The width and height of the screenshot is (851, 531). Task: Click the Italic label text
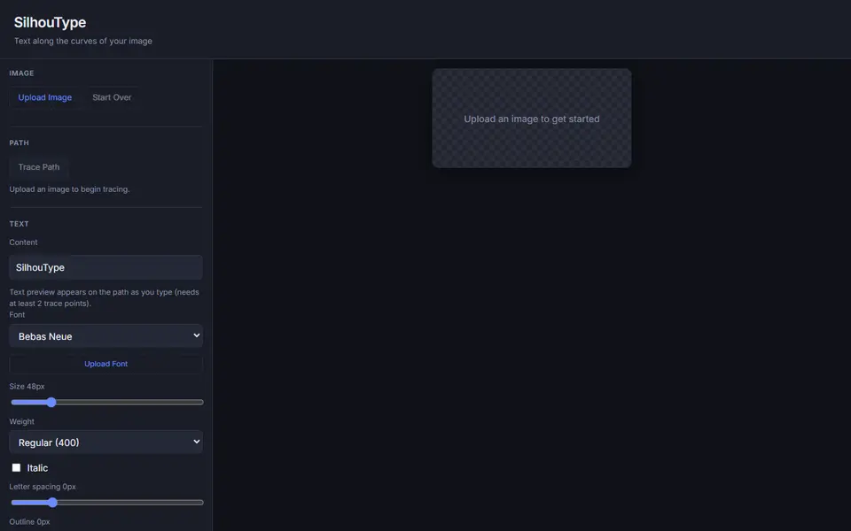pos(37,468)
